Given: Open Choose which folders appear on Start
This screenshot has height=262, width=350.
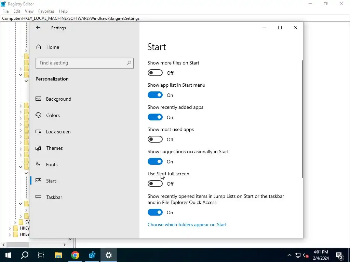Looking at the screenshot, I should (x=187, y=224).
